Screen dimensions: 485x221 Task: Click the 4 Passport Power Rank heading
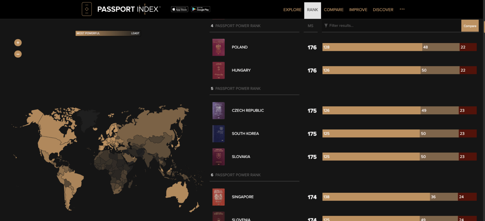[x=236, y=26]
